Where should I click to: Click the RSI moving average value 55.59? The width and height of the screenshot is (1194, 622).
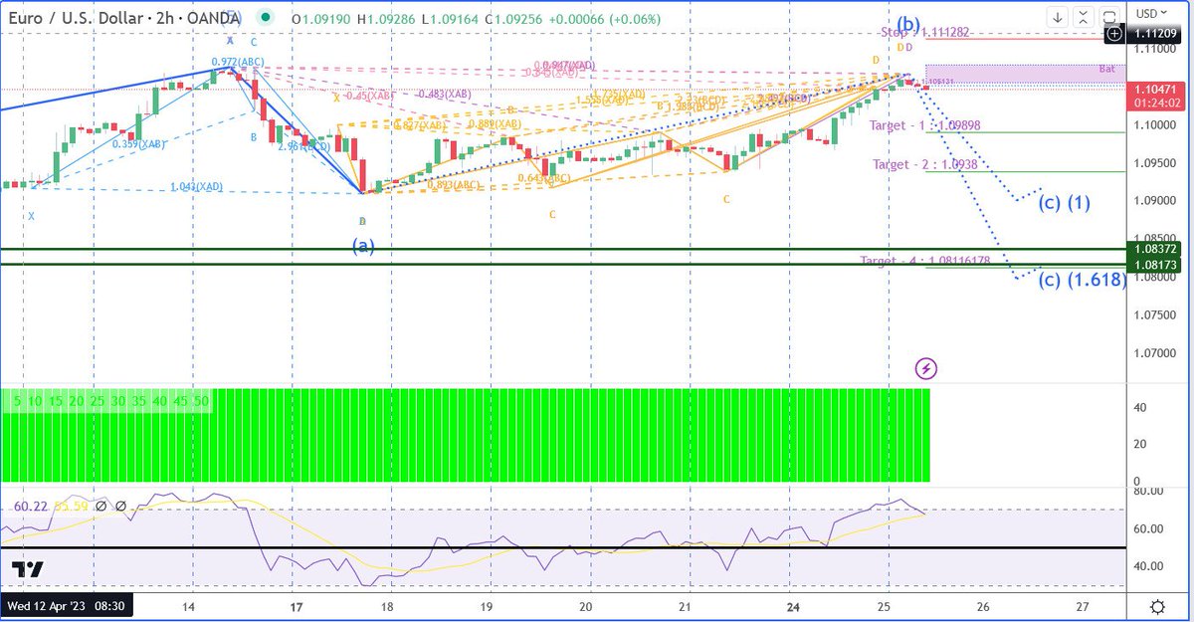click(71, 507)
